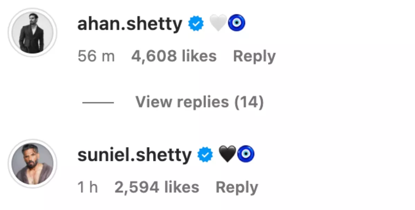Screen dimensions: 415x210
Task: Open the 4,608 likes list
Action: point(174,56)
